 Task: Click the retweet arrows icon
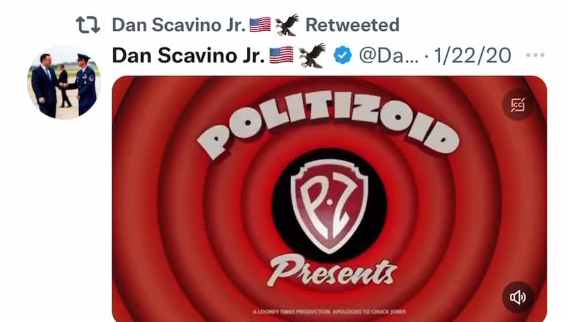coord(88,25)
